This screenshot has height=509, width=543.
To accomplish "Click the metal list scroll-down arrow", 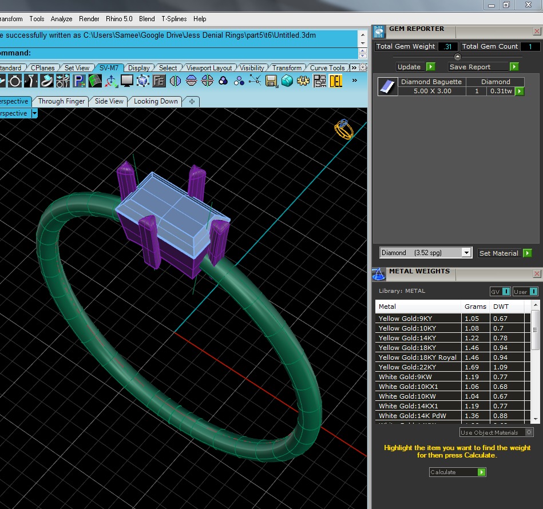I will (536, 419).
